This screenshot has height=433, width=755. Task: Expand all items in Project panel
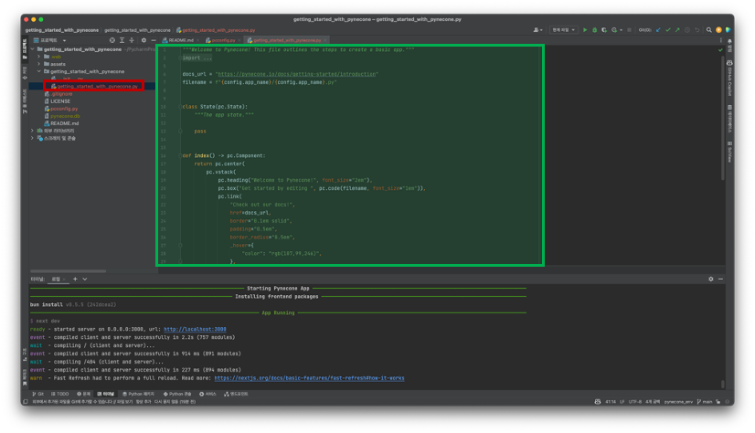tap(122, 40)
